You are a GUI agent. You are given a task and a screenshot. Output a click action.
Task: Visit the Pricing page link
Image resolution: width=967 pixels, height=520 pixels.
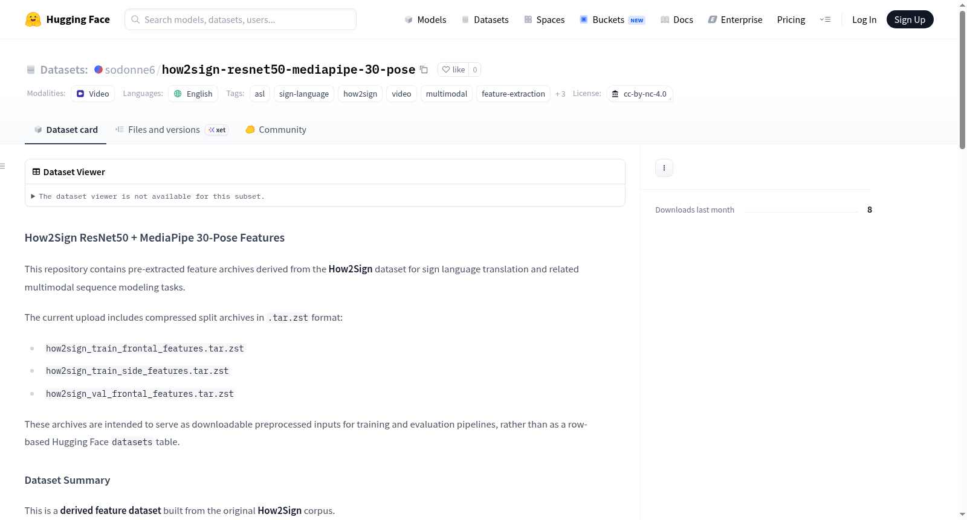pos(791,19)
